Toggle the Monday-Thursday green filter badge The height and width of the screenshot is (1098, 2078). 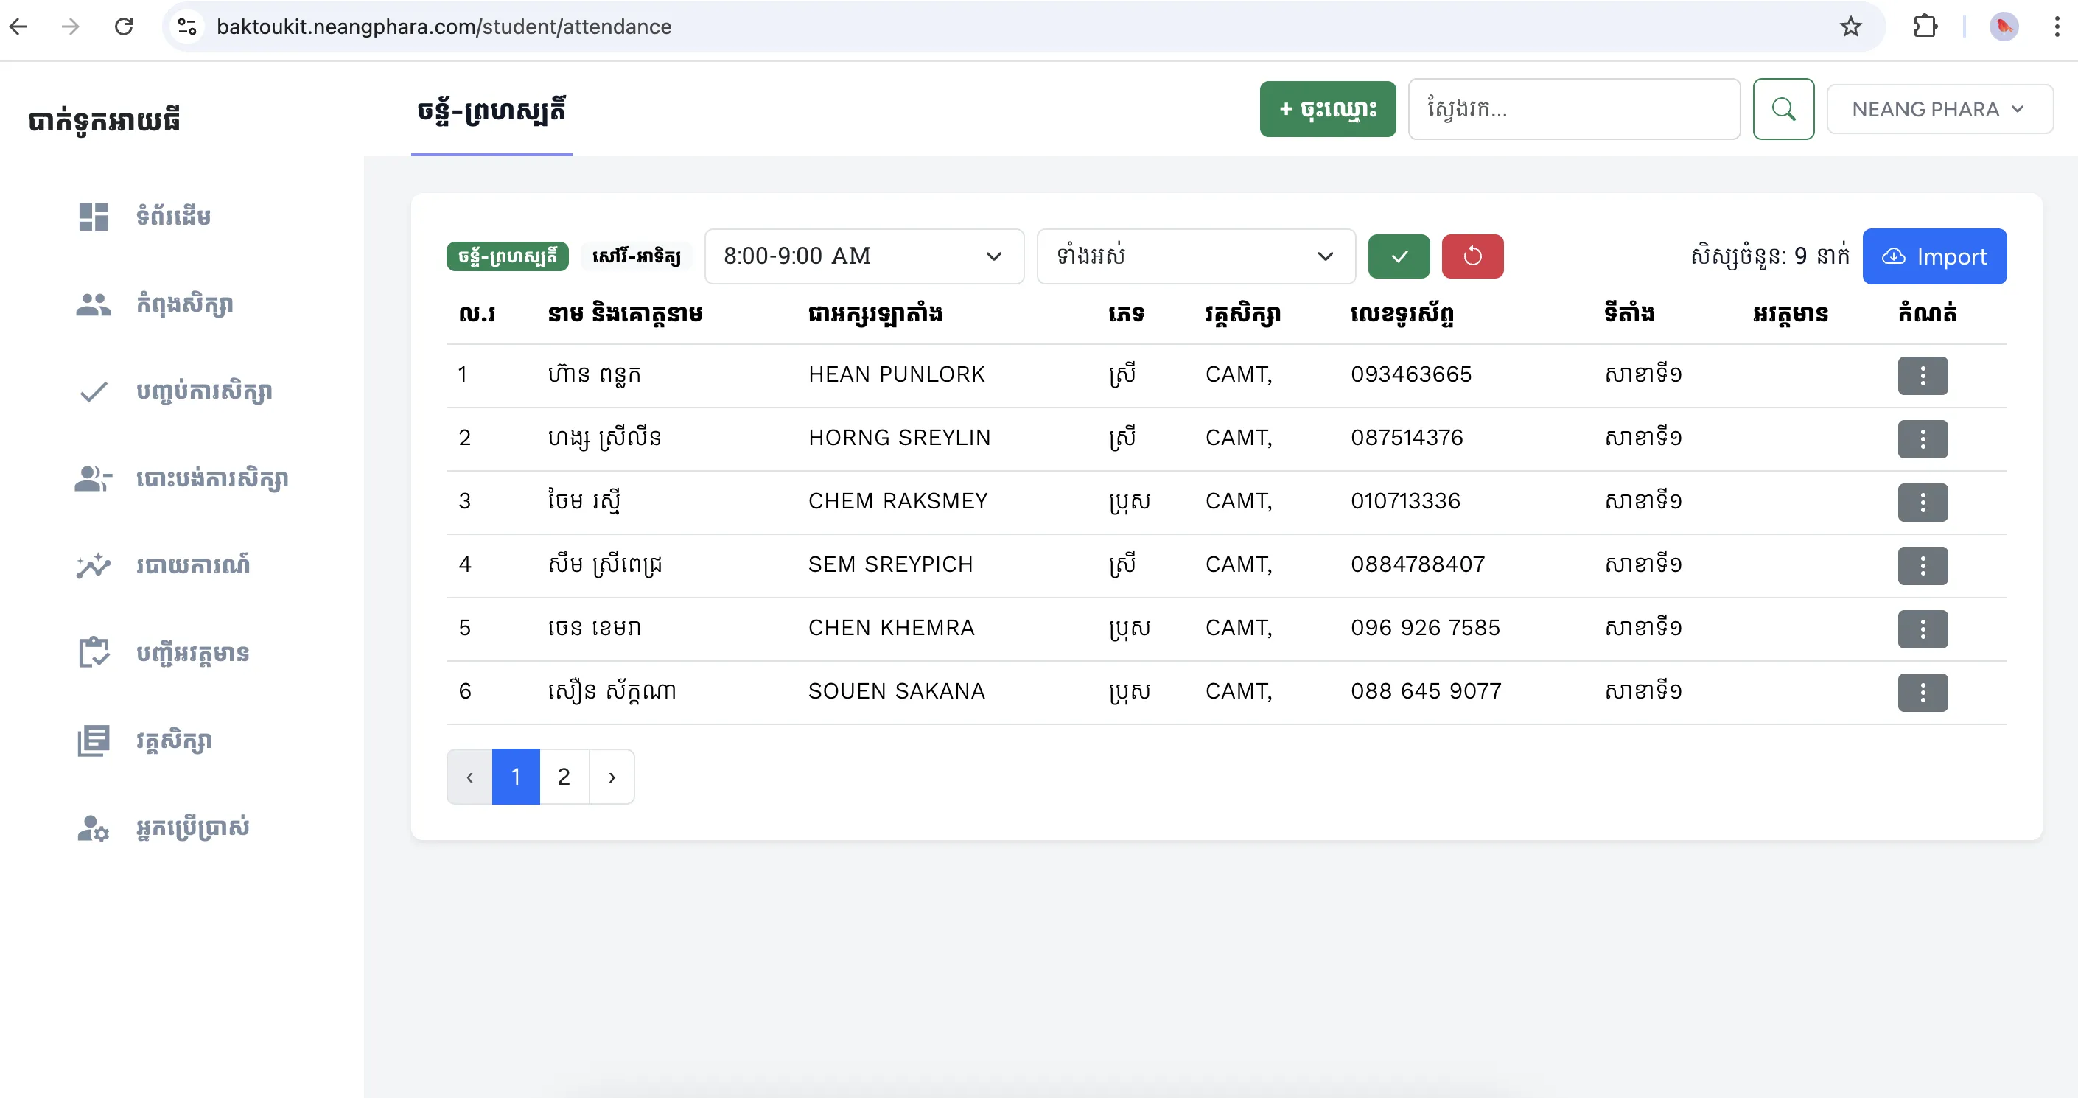pyautogui.click(x=508, y=256)
